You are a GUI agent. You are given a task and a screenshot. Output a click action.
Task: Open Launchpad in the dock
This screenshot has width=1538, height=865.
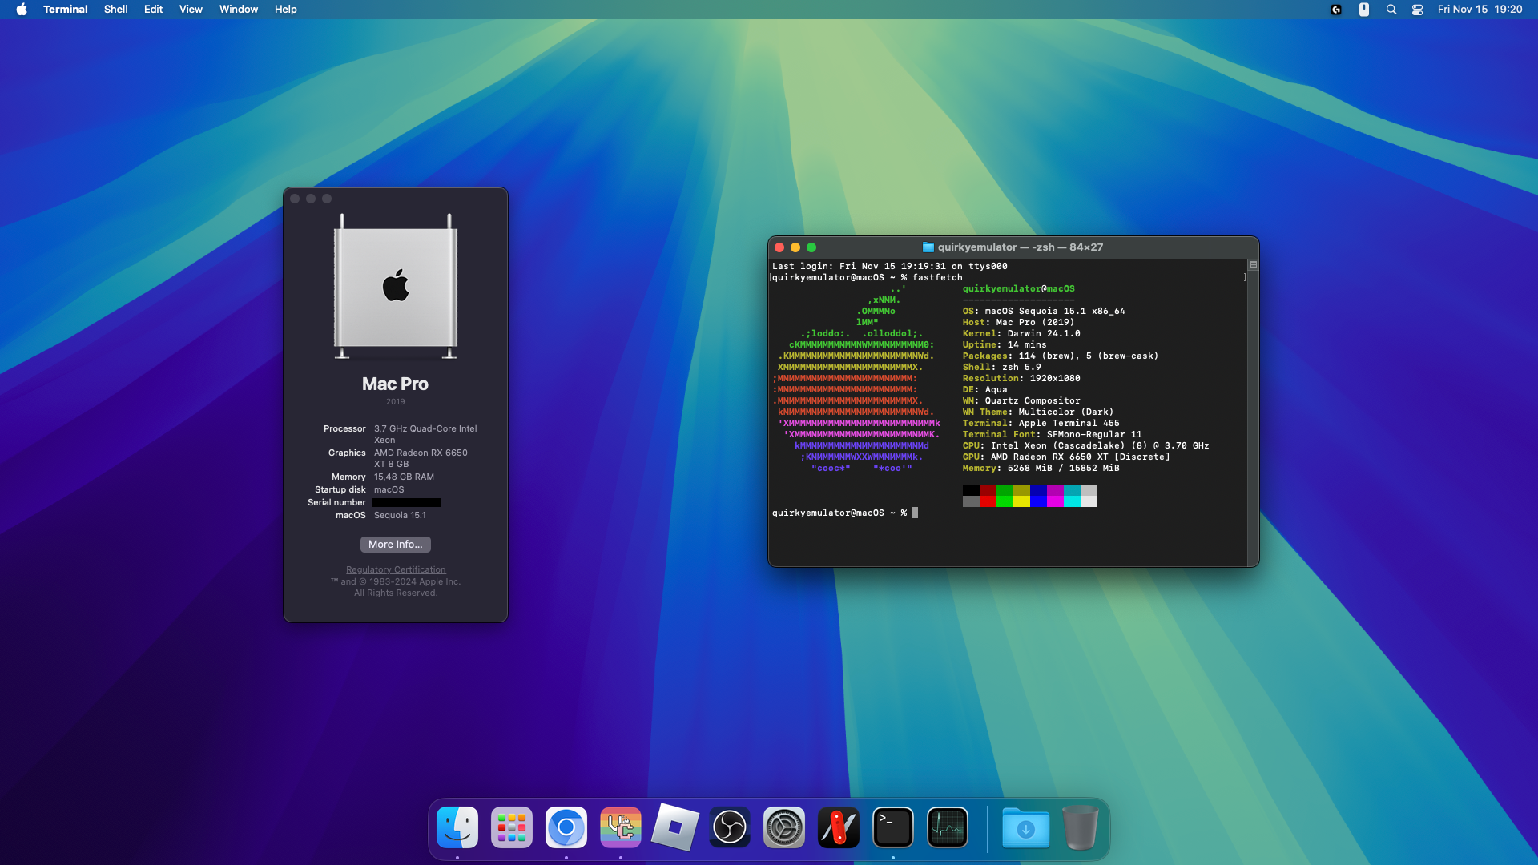(512, 827)
